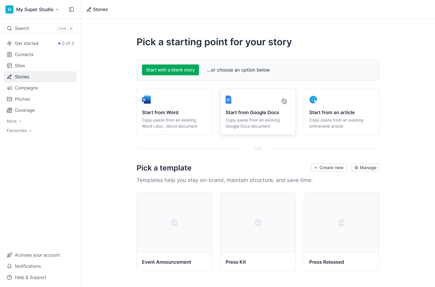435x287 pixels.
Task: Open Help & Support from the sidebar
Action: click(x=30, y=277)
